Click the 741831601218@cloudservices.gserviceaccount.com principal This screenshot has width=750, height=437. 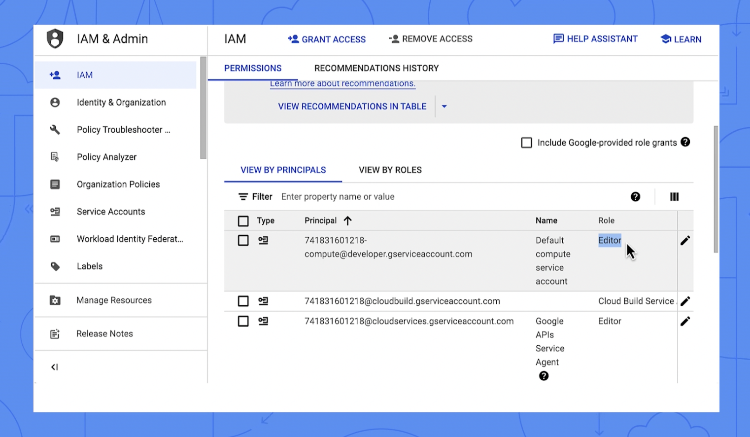coord(409,321)
